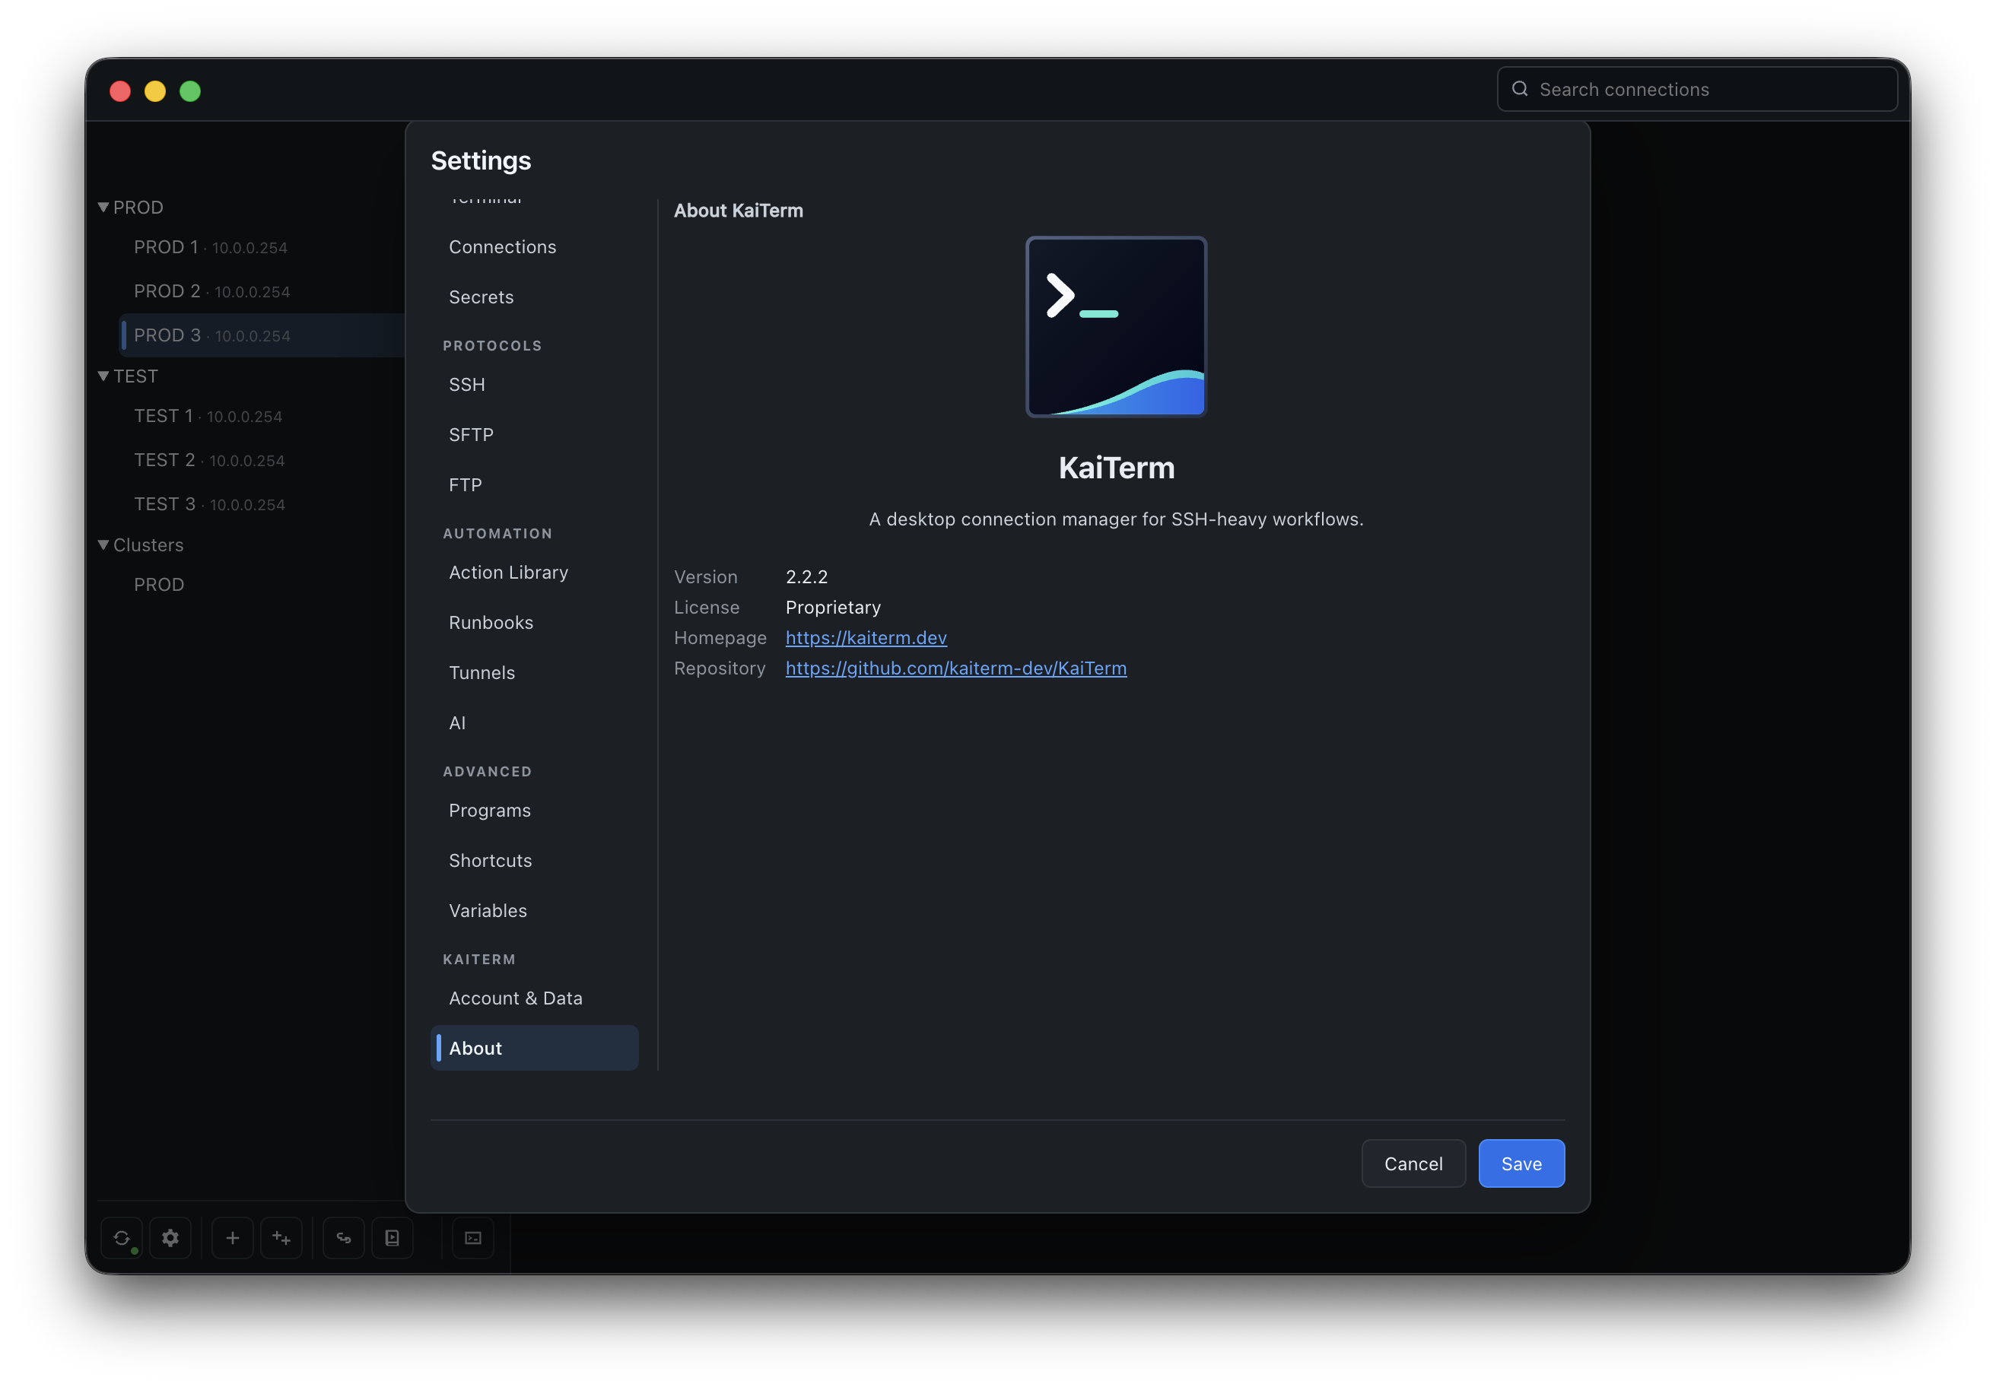The width and height of the screenshot is (1996, 1387).
Task: Click the large KaiTerm app name
Action: click(1116, 468)
